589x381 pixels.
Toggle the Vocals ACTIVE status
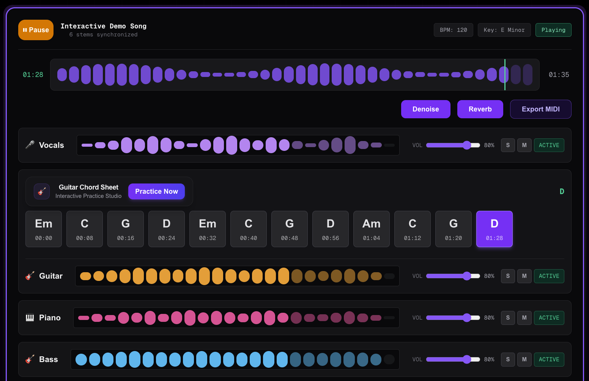pyautogui.click(x=549, y=145)
